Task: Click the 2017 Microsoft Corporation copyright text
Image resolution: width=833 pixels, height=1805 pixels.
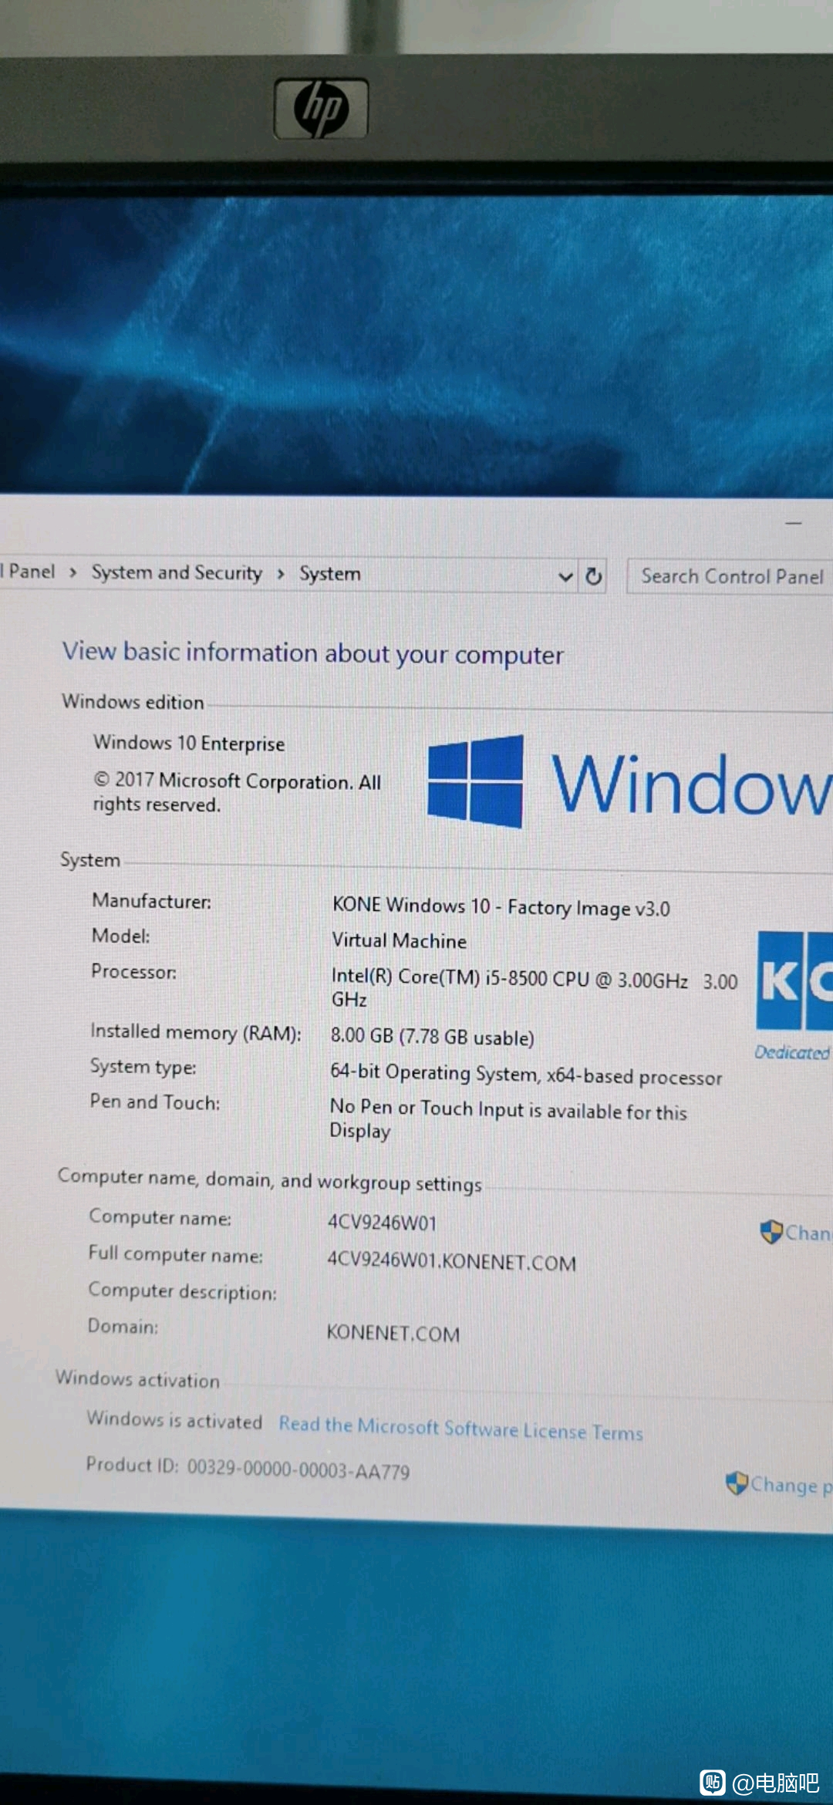Action: coord(237,792)
